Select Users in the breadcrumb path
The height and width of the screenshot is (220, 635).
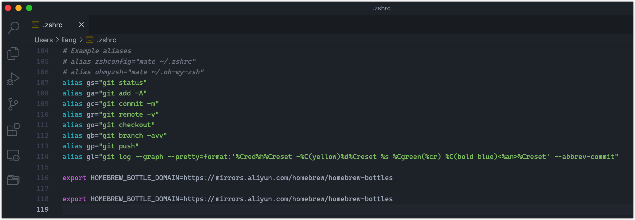tap(43, 40)
